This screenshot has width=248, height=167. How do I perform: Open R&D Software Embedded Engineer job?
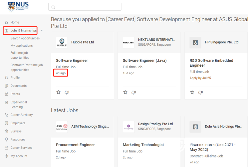[x=211, y=63]
